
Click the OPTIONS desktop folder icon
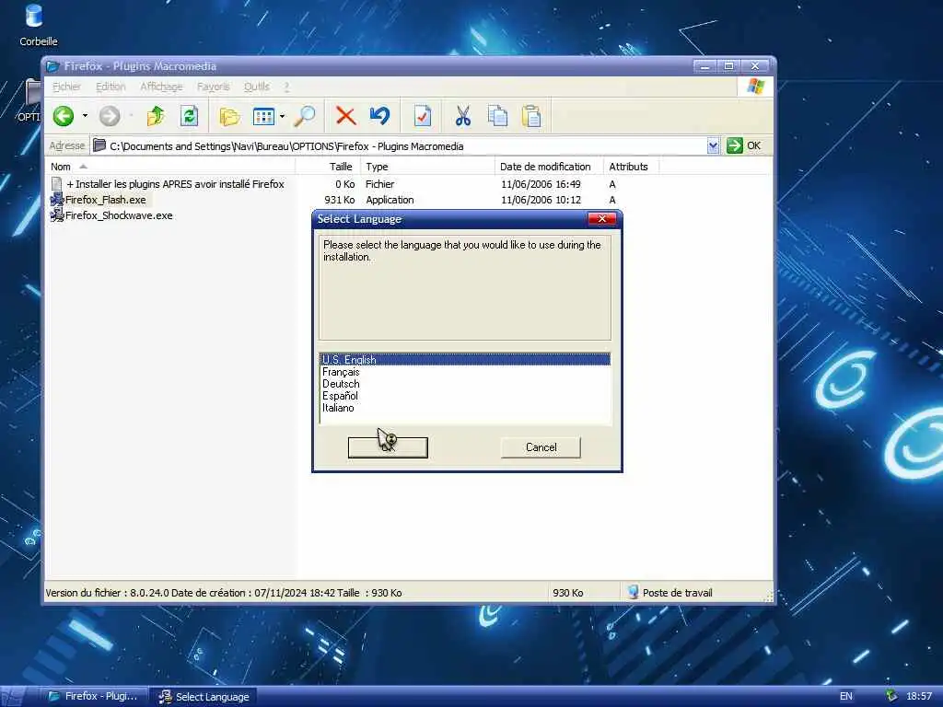tap(34, 93)
